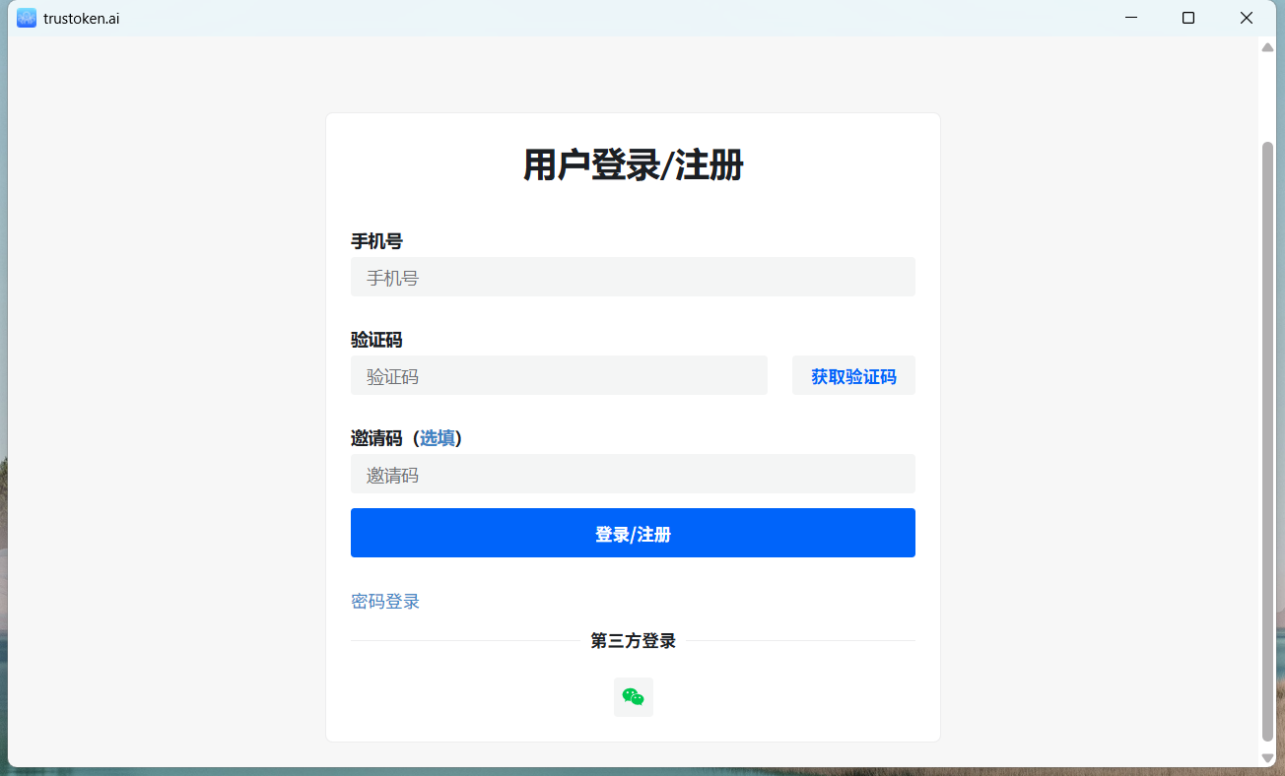Click the trustoken.ai app icon in title bar

(x=27, y=18)
